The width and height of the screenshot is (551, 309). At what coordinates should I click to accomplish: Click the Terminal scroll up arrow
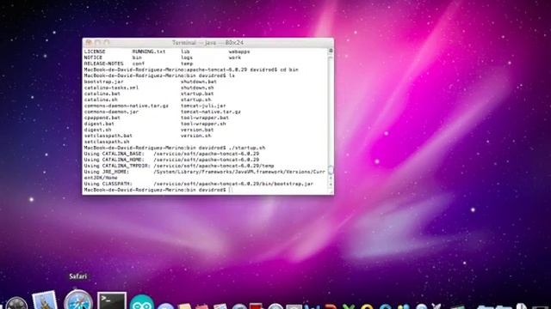pos(331,179)
